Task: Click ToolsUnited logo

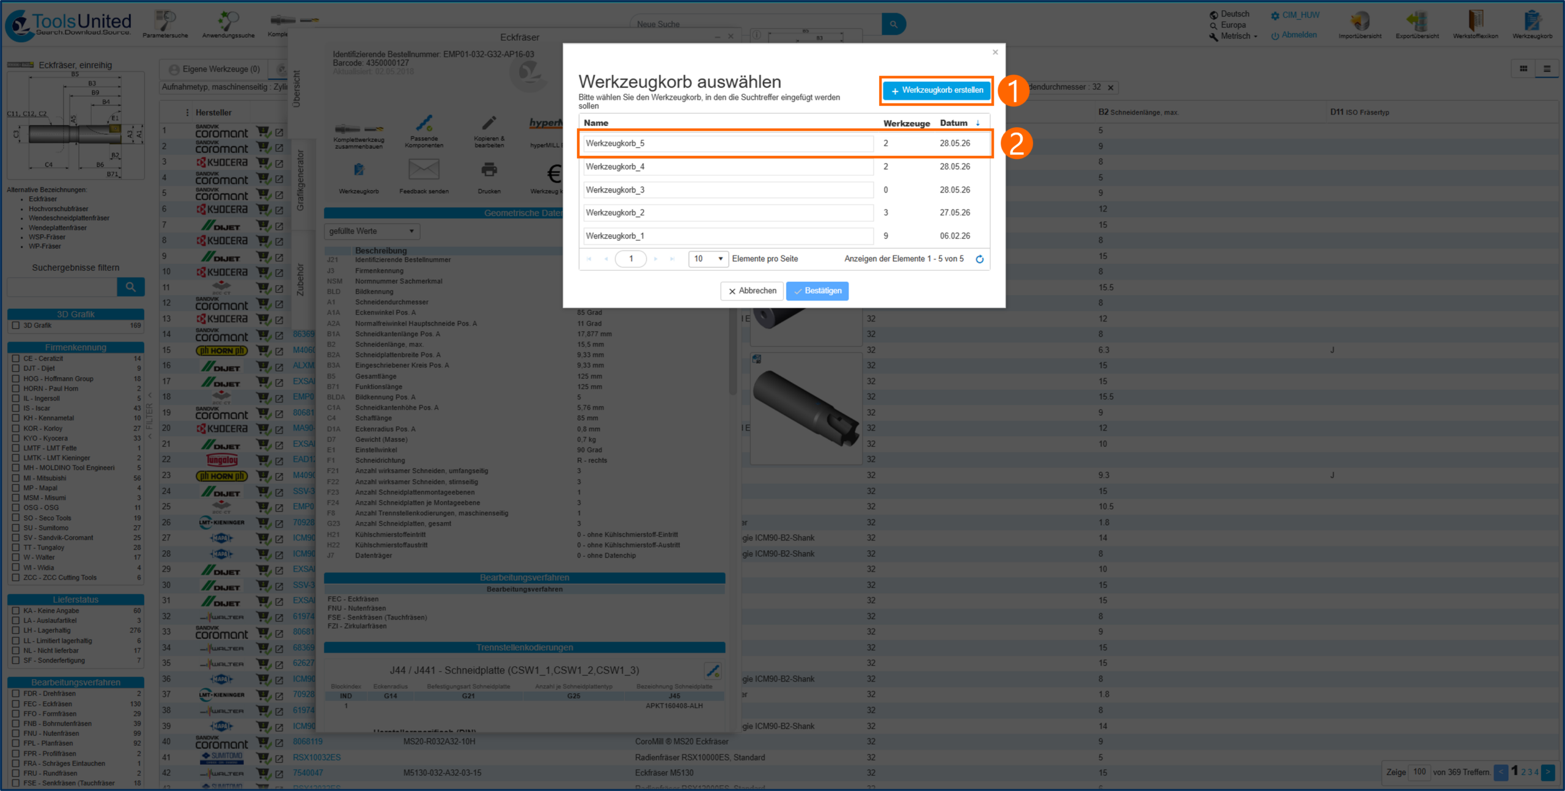Action: coord(68,24)
